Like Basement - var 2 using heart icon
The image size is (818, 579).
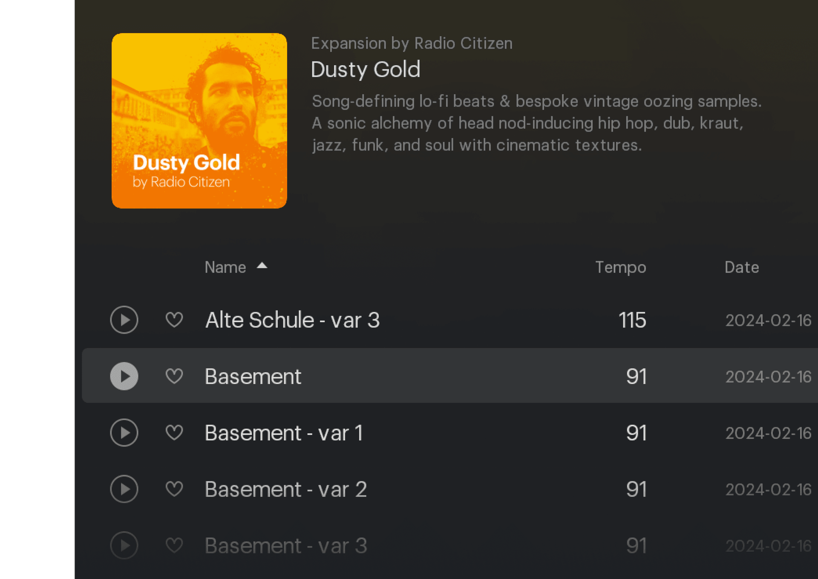click(174, 489)
